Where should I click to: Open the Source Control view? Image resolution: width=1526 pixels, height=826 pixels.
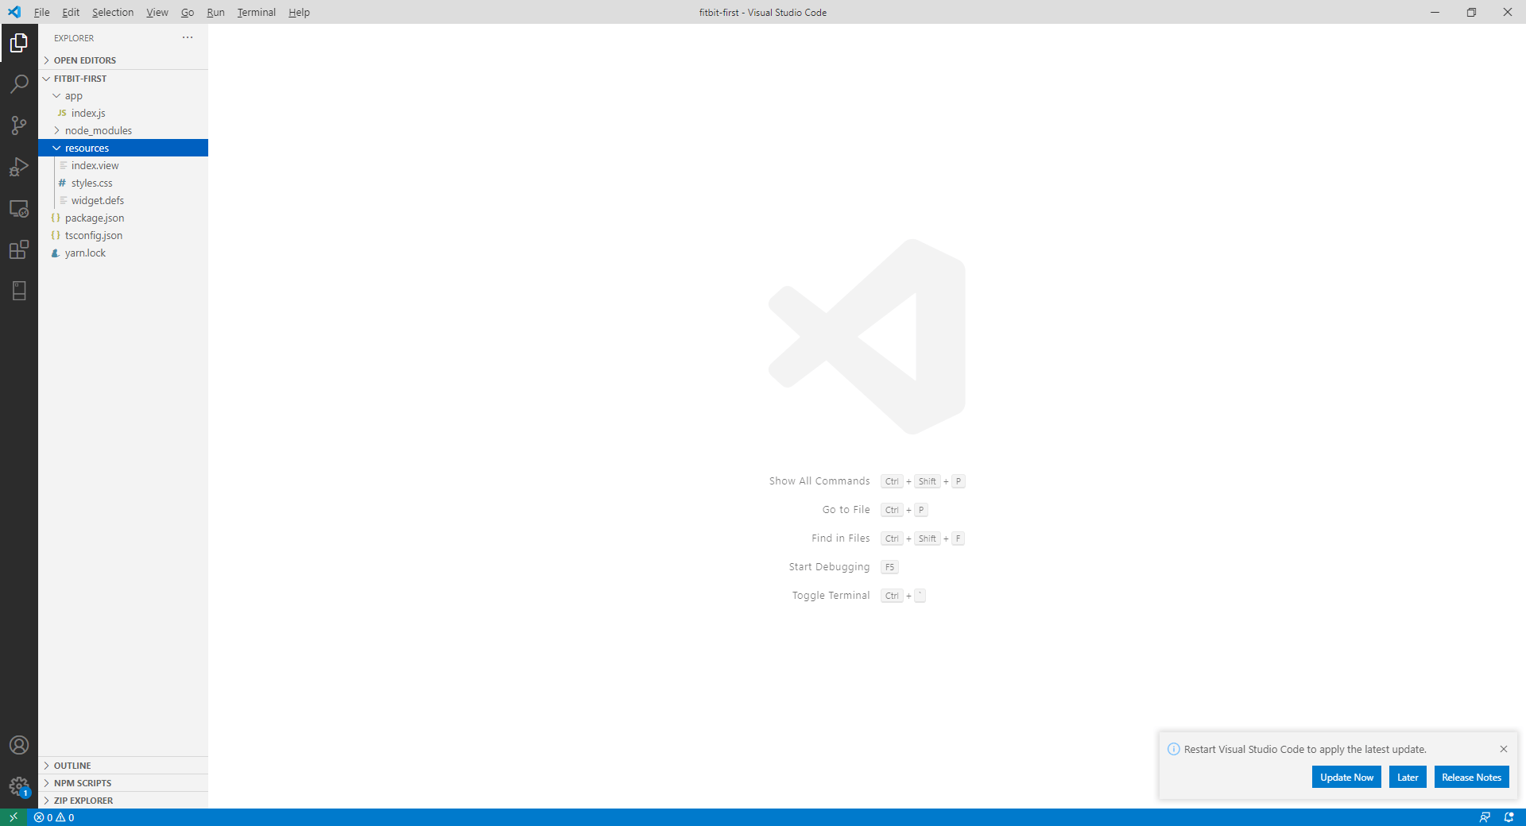[19, 125]
